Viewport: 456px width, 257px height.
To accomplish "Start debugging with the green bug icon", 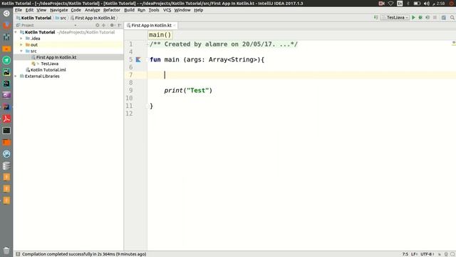I will [x=420, y=17].
